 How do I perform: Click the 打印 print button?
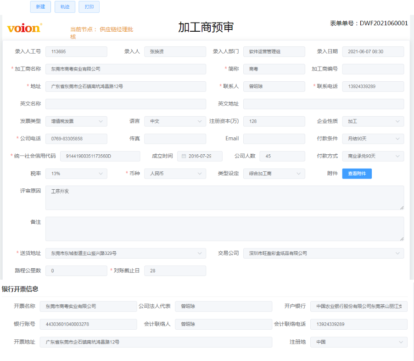89,7
